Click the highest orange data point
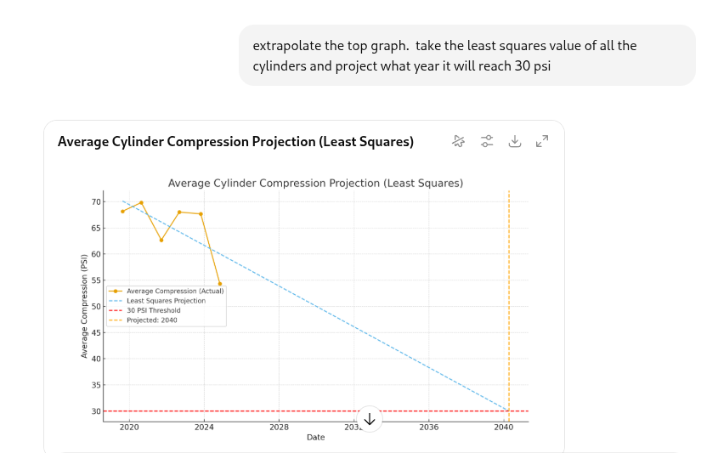 (x=141, y=202)
